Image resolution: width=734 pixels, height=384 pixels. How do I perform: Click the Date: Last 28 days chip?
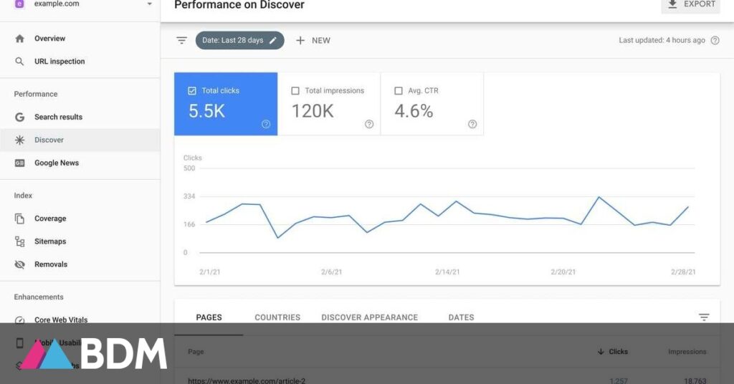239,40
